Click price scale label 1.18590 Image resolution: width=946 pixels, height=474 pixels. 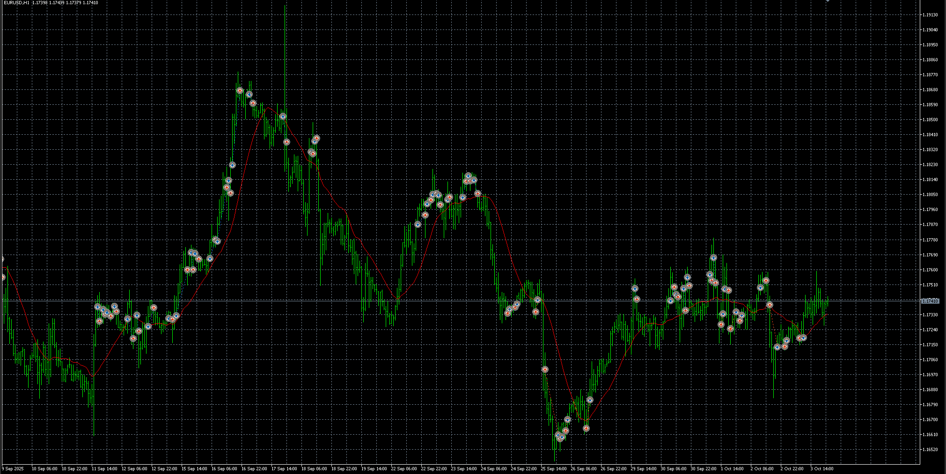point(930,105)
